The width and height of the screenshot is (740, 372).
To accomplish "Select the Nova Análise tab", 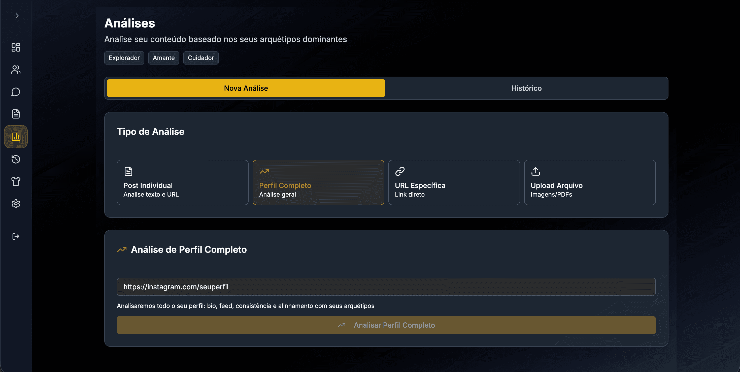I will pos(246,88).
